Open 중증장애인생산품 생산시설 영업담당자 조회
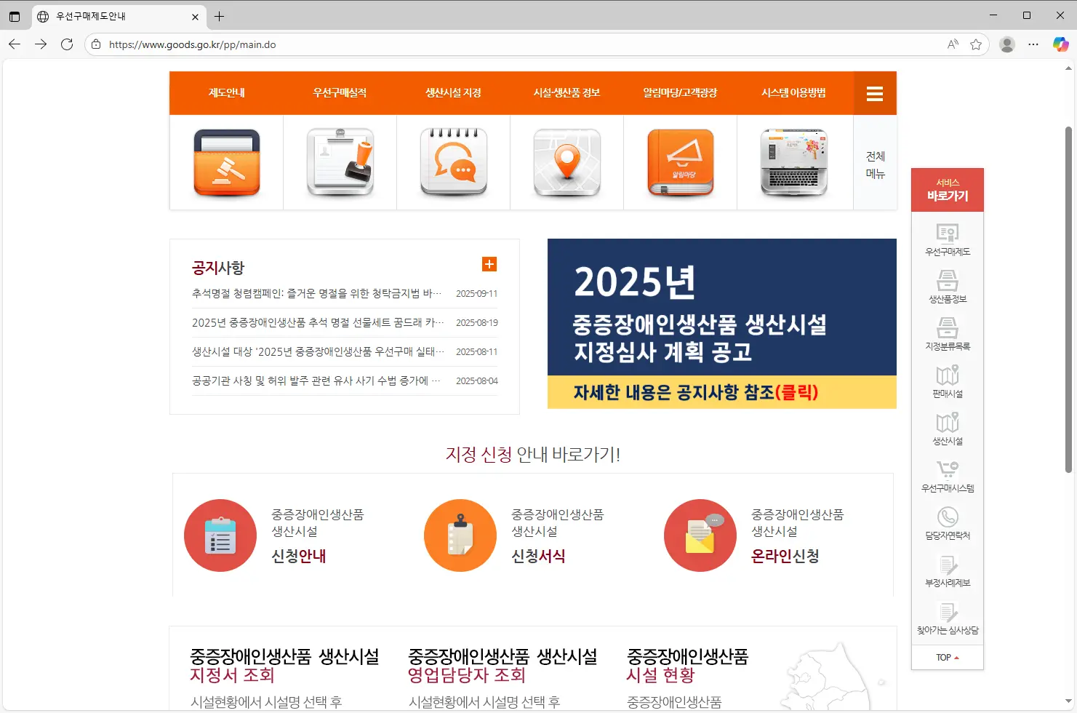This screenshot has height=713, width=1077. point(503,665)
